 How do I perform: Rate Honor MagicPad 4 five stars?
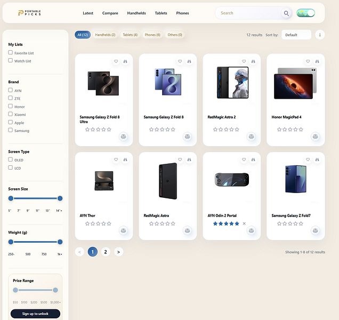[301, 130]
